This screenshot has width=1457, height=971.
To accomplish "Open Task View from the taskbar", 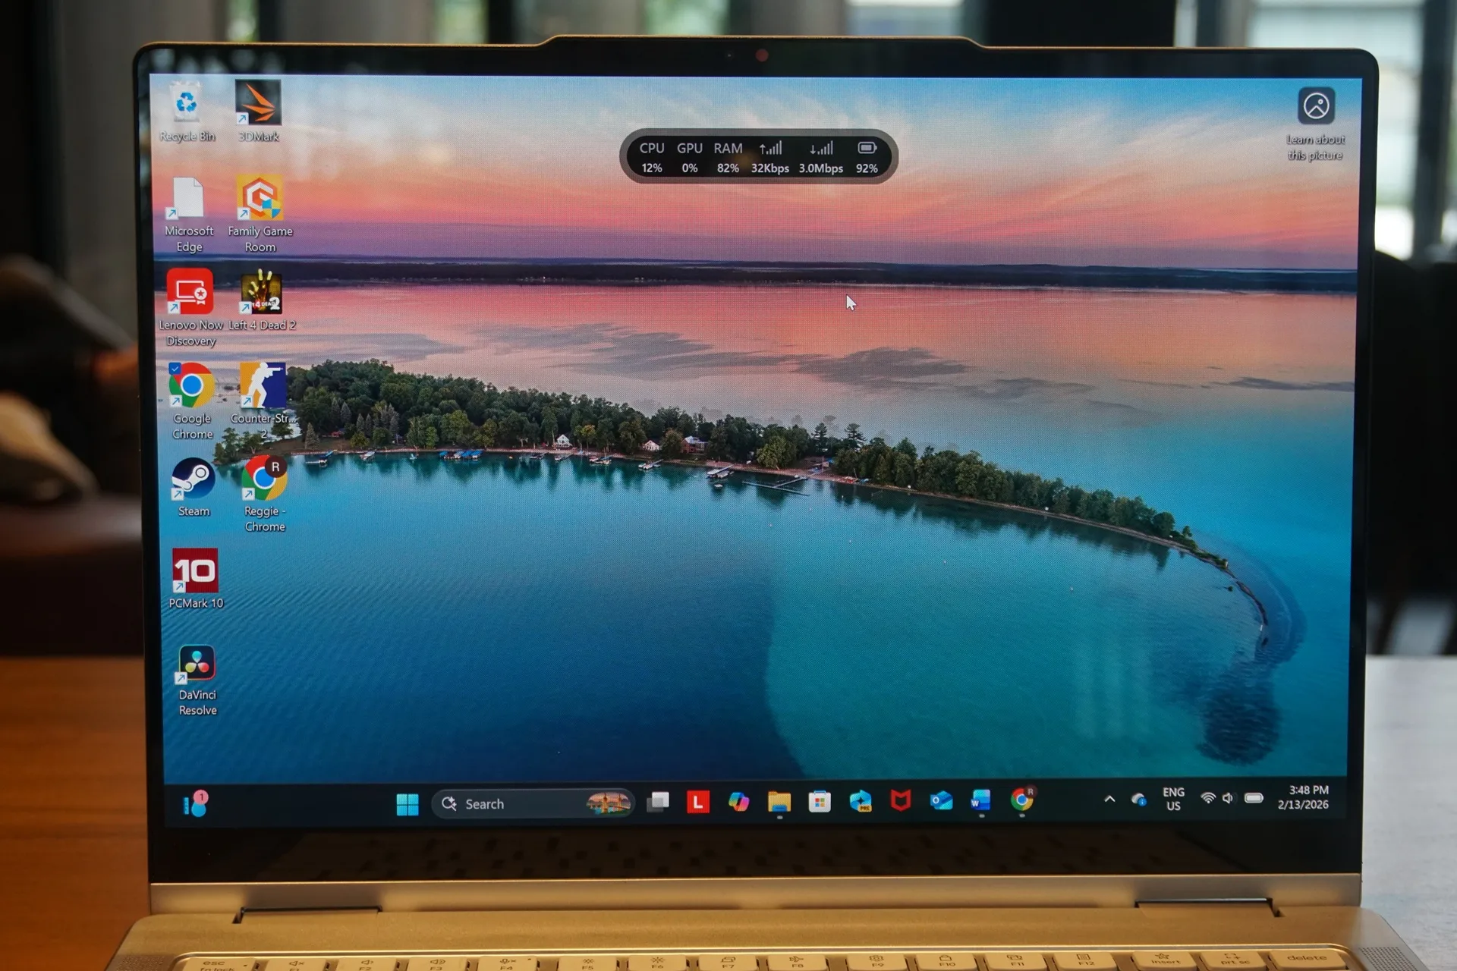I will click(658, 802).
